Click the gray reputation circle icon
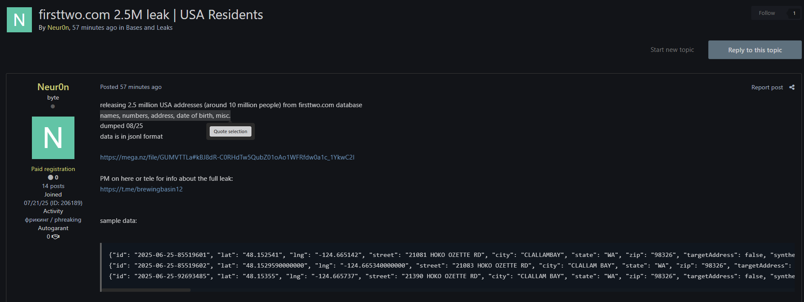Screen dimensions: 804x302 pyautogui.click(x=51, y=177)
